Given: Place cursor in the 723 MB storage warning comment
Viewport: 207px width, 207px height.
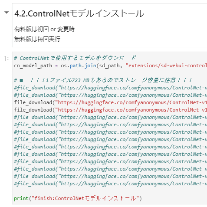Looking at the screenshot, I should tap(103, 80).
